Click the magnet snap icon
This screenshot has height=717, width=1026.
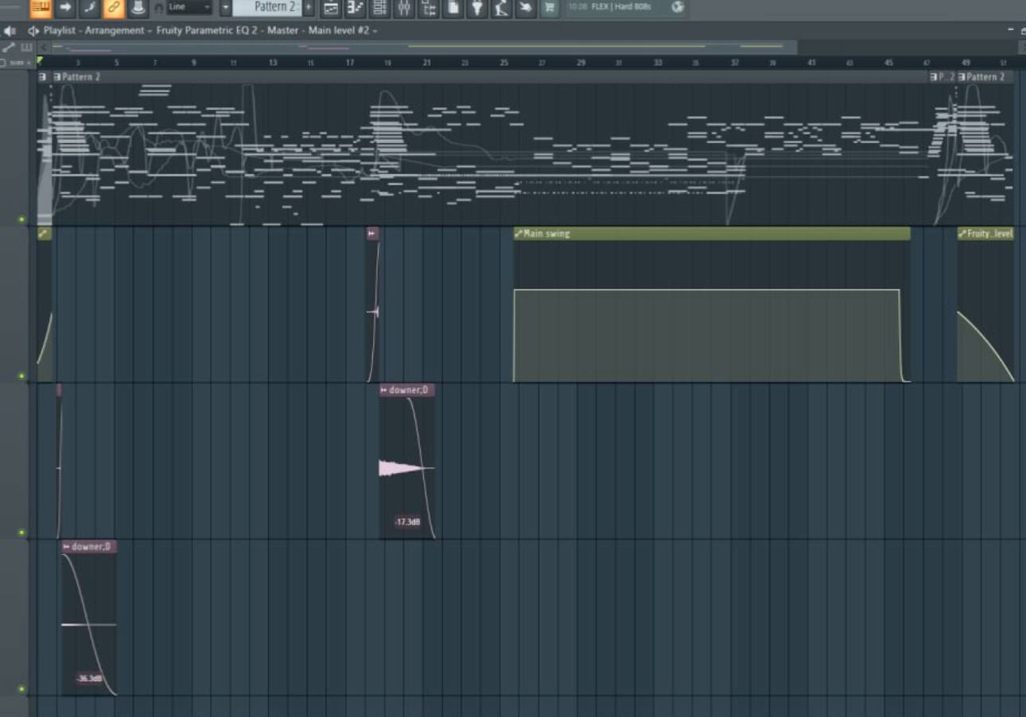[x=158, y=8]
